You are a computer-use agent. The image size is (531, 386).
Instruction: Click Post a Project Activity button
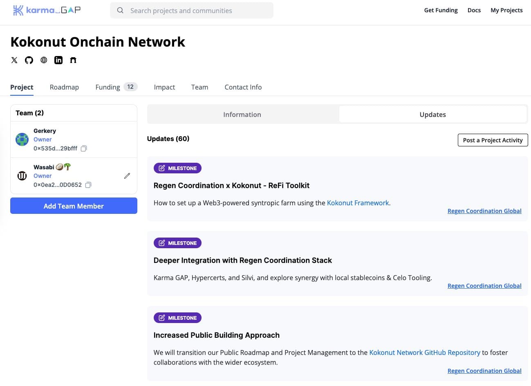click(x=493, y=140)
